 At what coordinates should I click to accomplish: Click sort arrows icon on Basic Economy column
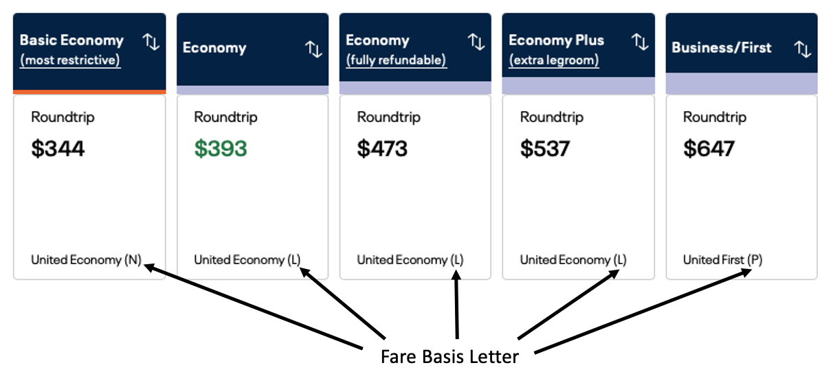[151, 42]
